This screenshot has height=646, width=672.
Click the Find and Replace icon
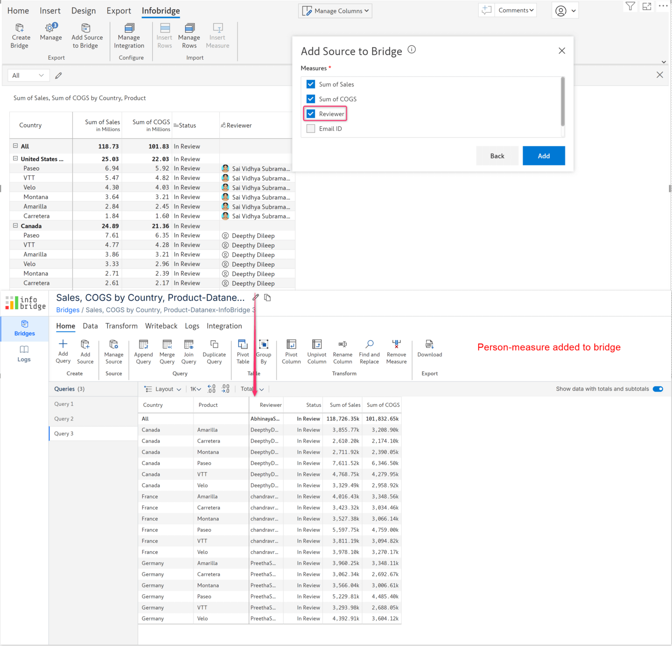[x=369, y=350]
